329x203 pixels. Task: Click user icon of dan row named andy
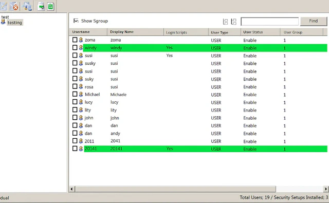(x=81, y=133)
